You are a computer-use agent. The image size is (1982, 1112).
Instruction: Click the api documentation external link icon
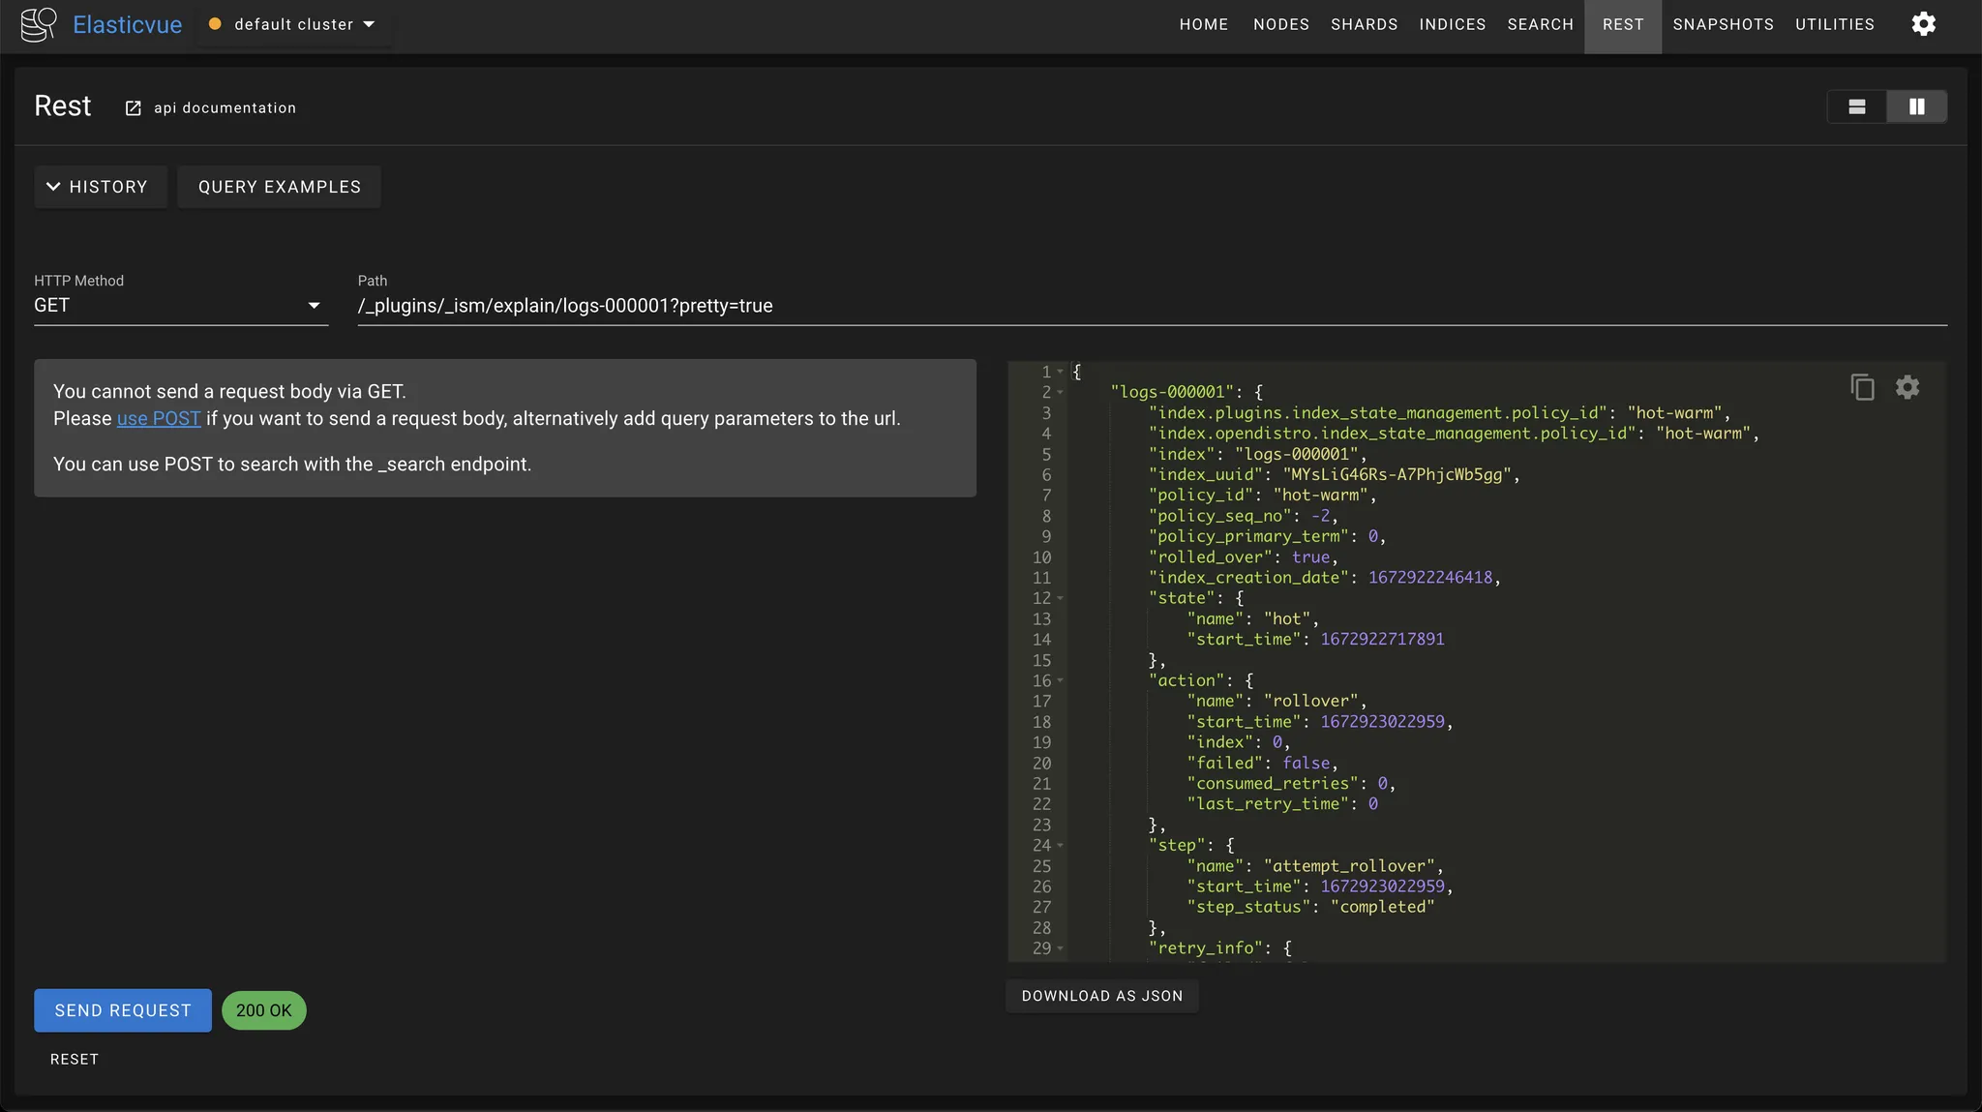[134, 107]
